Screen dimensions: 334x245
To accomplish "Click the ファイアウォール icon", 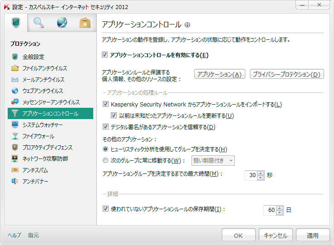I will click(x=14, y=136).
